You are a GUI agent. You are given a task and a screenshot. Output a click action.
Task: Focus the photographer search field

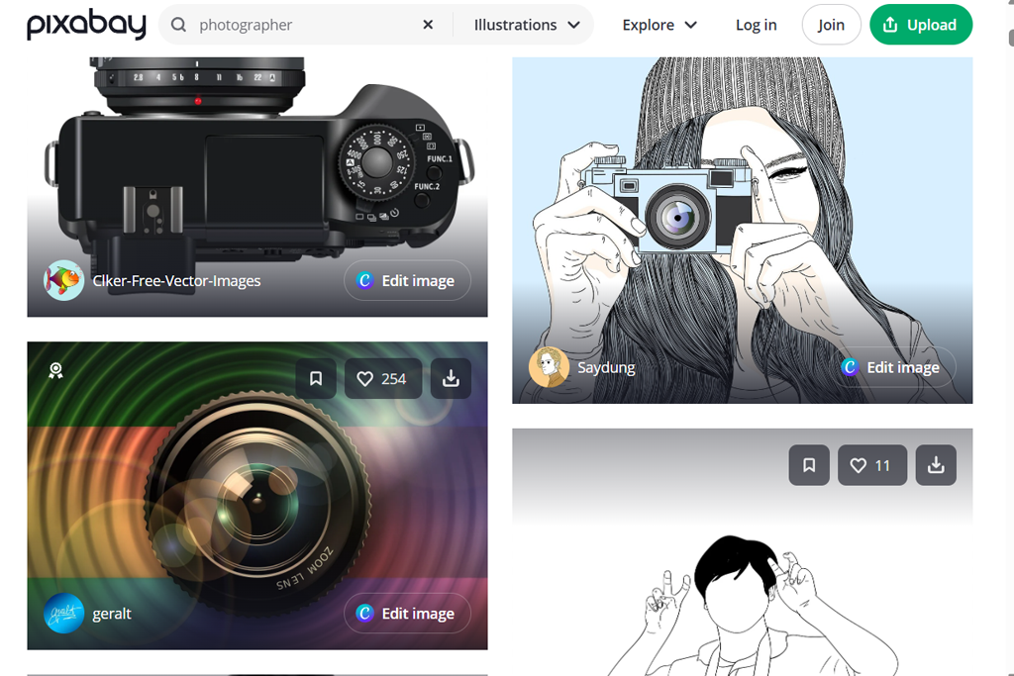click(305, 25)
